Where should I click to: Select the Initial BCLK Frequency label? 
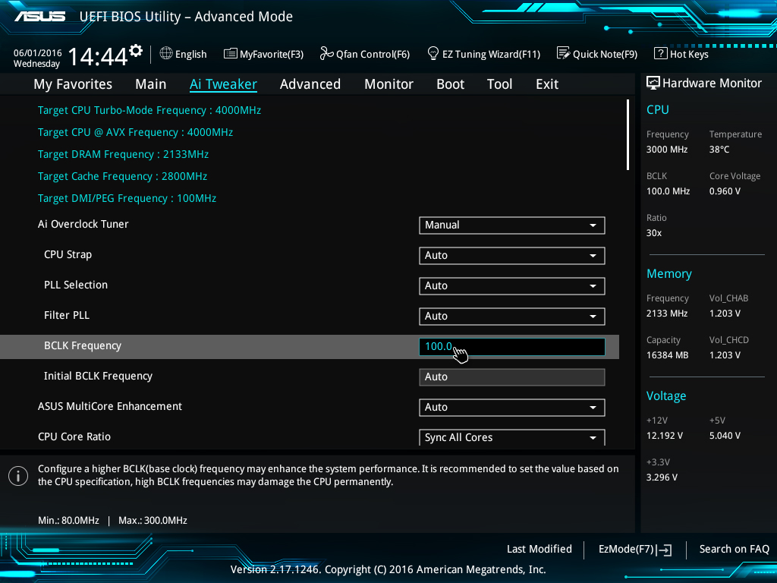click(x=98, y=376)
